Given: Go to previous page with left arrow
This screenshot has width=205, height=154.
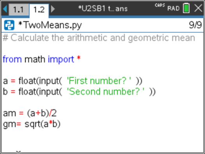Looking at the screenshot, I should [5, 9].
